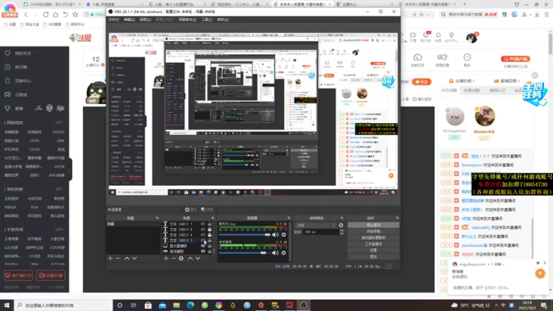Remove selected scene with minus icon
Viewport: 553px width, 311px height.
(118, 258)
